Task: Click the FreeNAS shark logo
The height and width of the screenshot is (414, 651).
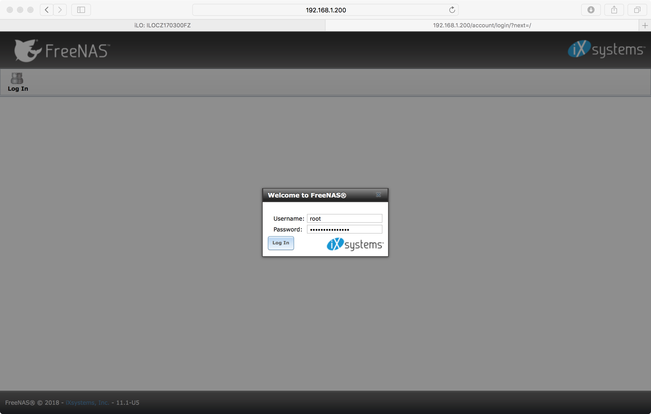Action: click(28, 51)
